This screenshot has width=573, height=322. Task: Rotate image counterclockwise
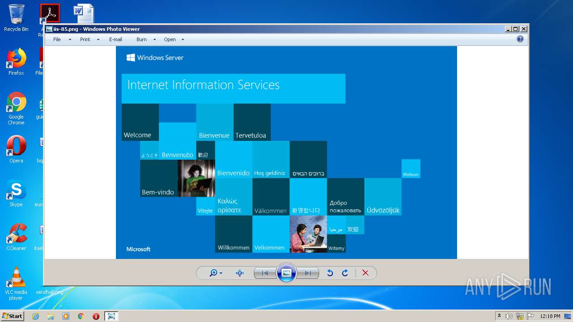330,273
